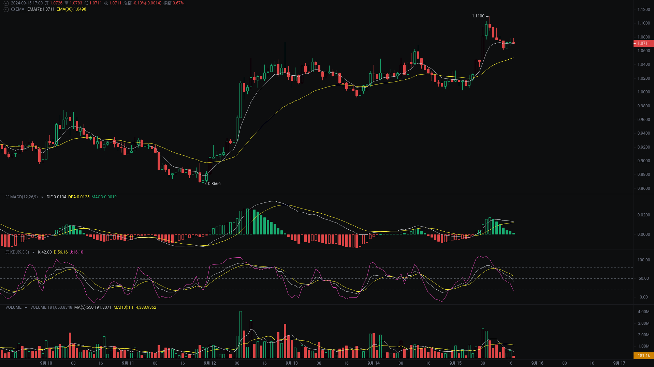Click the 1.1100 high price annotation
Screen dimensions: 654x367
tap(478, 16)
